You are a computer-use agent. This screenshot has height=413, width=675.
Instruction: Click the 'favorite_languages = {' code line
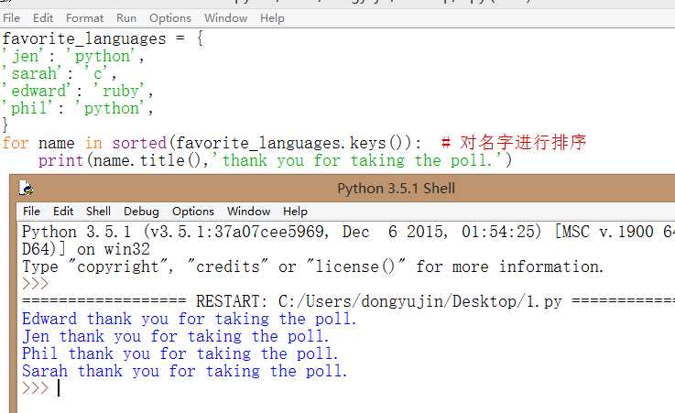tap(103, 38)
